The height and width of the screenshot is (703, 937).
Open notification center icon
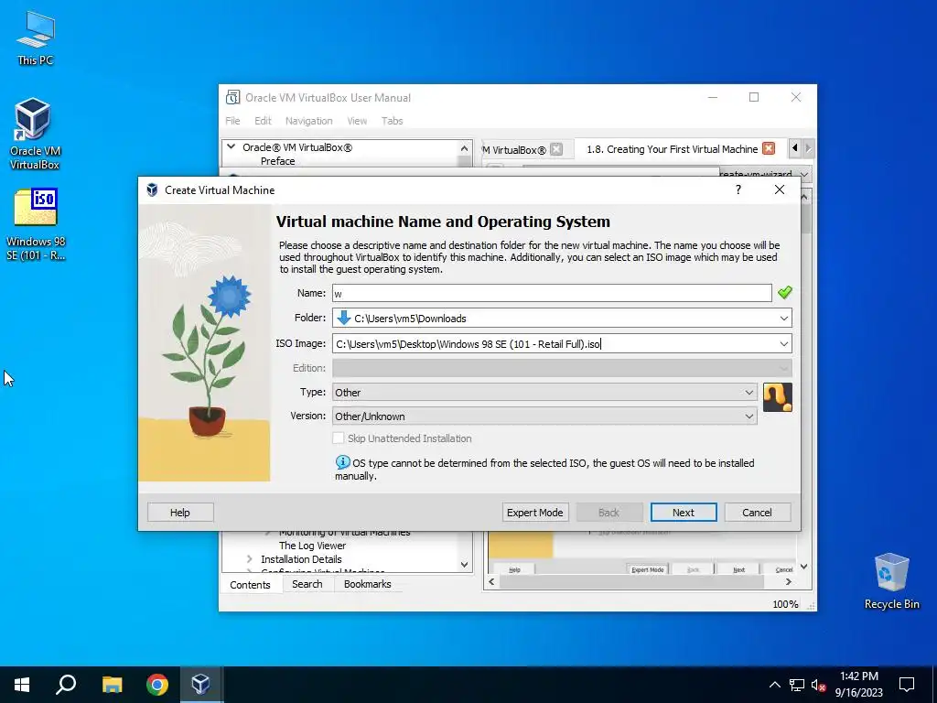(907, 685)
